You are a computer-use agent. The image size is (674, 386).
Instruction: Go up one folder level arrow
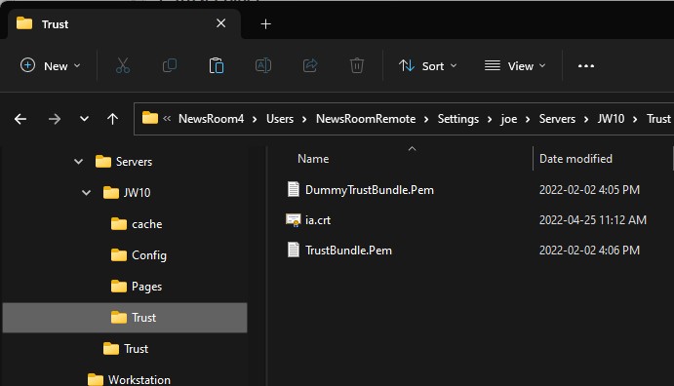point(112,119)
